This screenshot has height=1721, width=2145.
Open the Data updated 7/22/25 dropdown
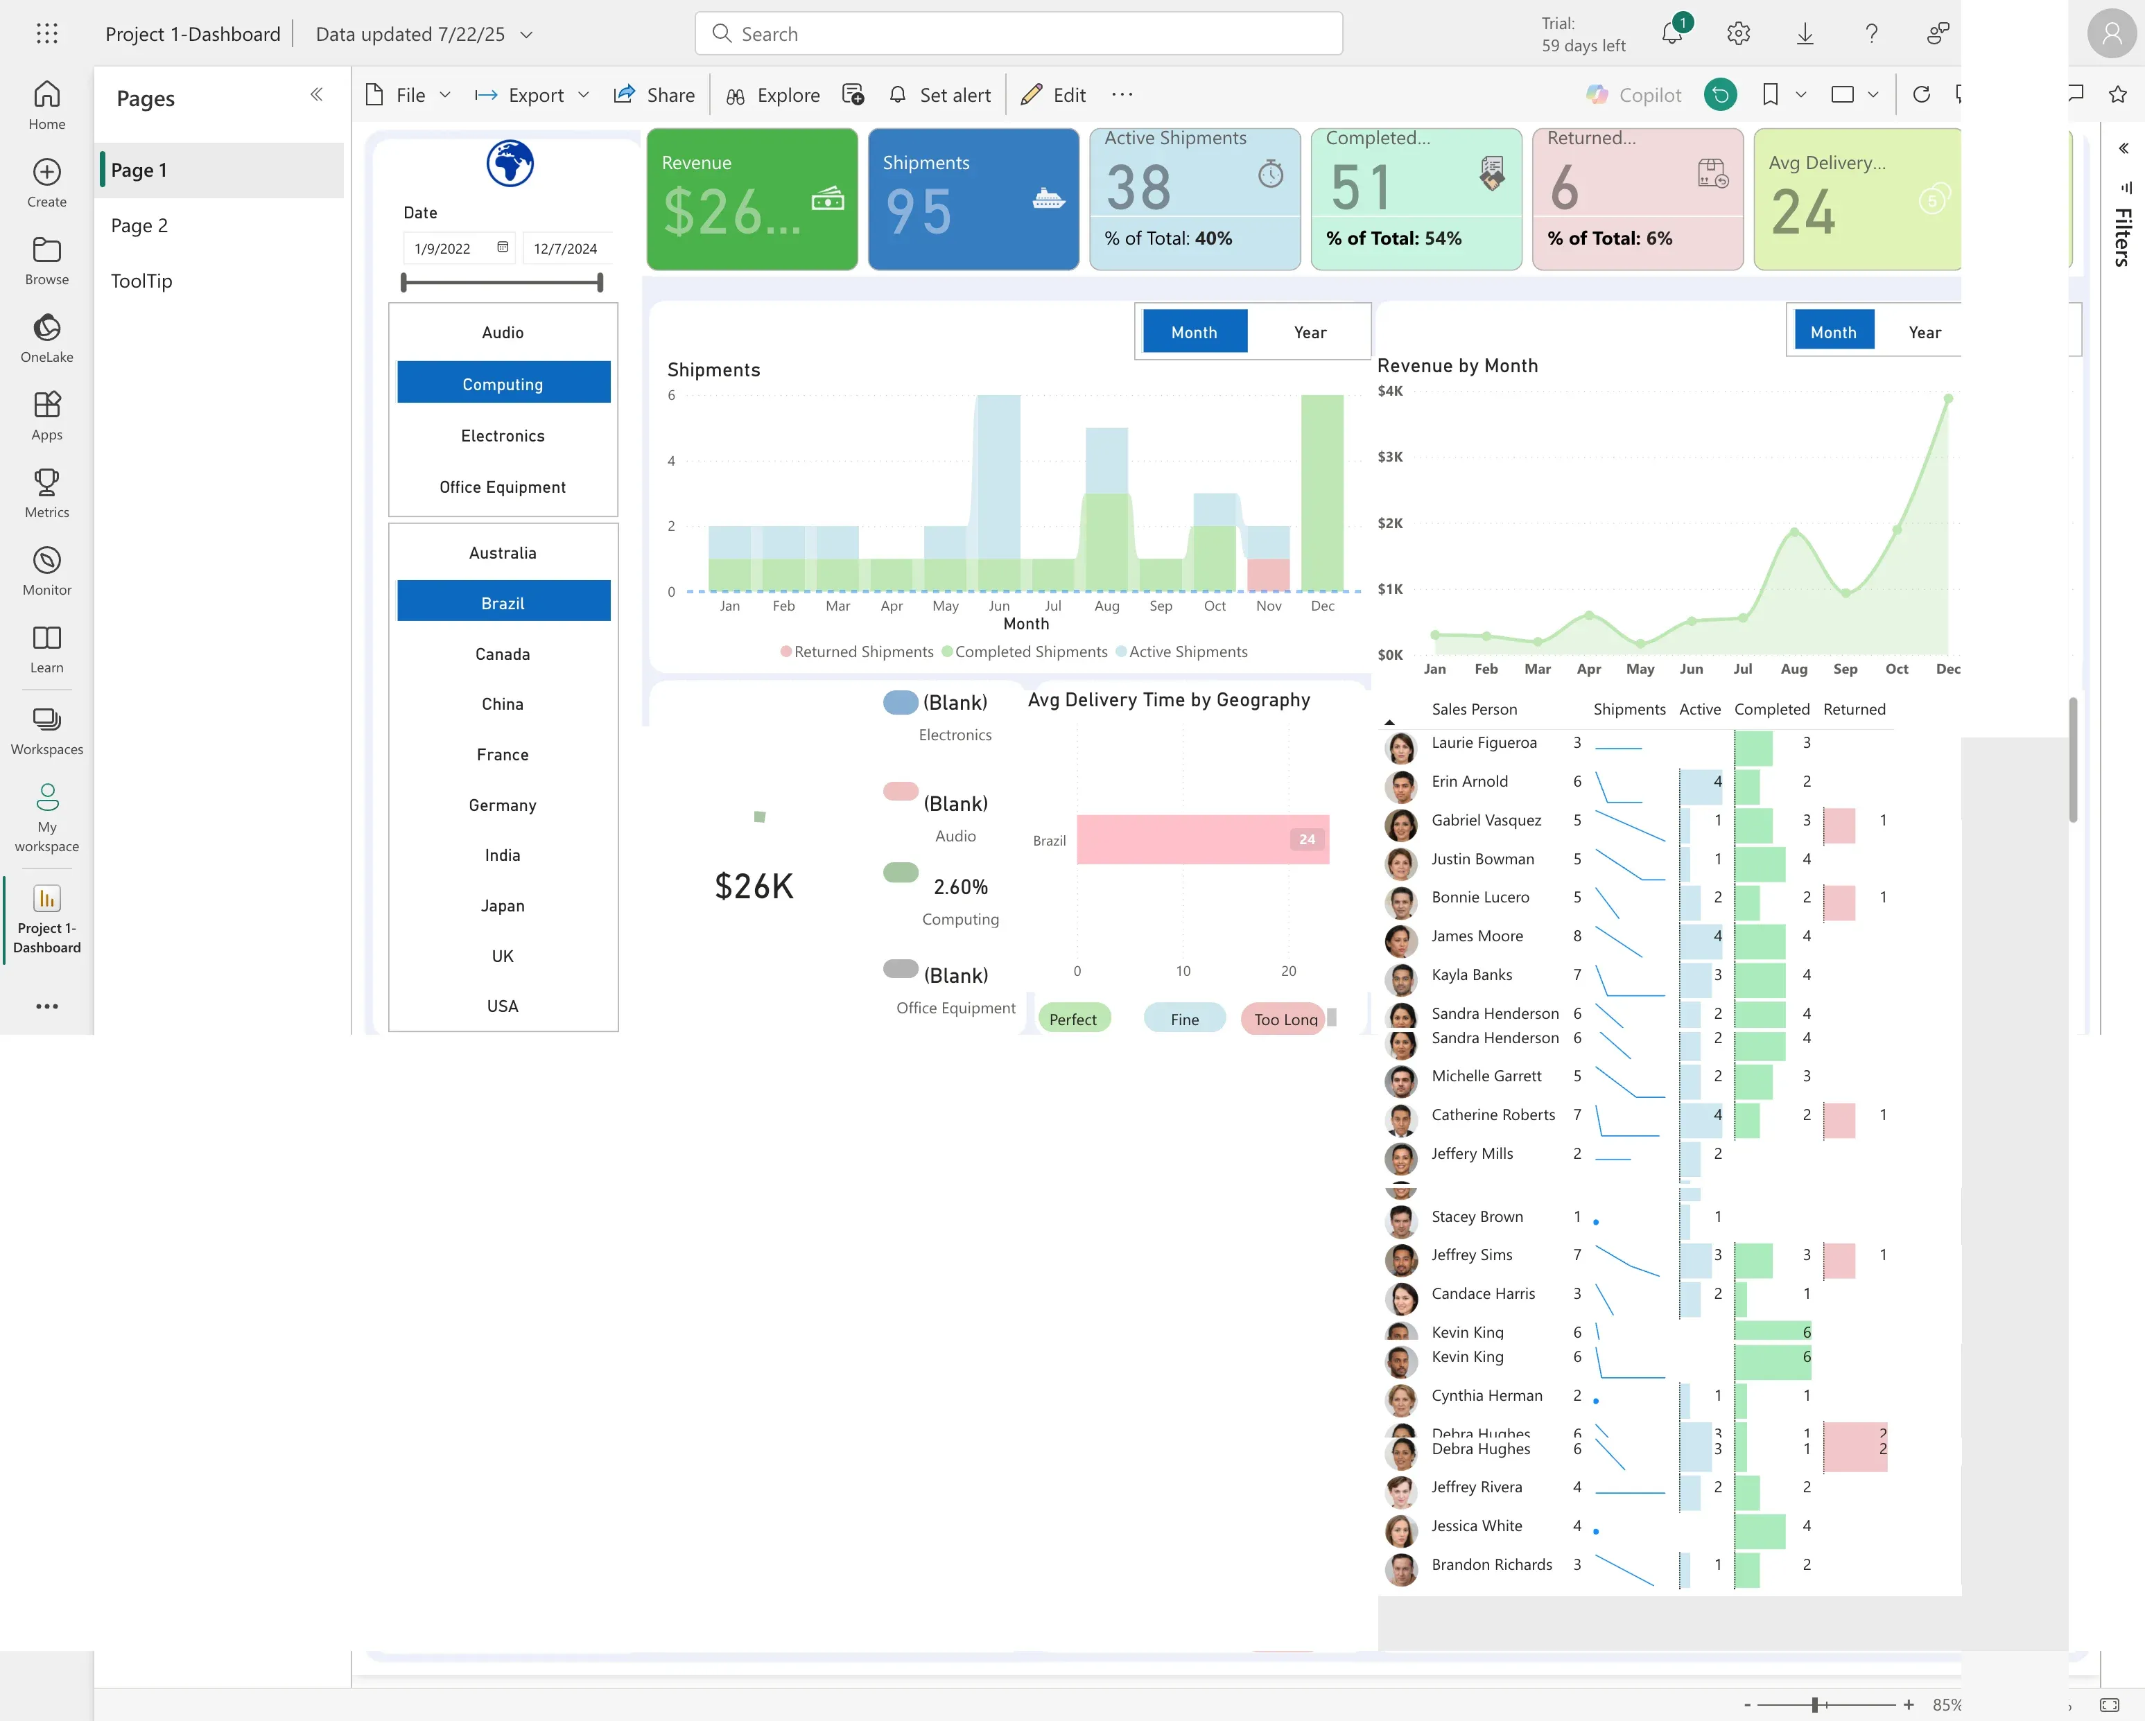pos(526,34)
